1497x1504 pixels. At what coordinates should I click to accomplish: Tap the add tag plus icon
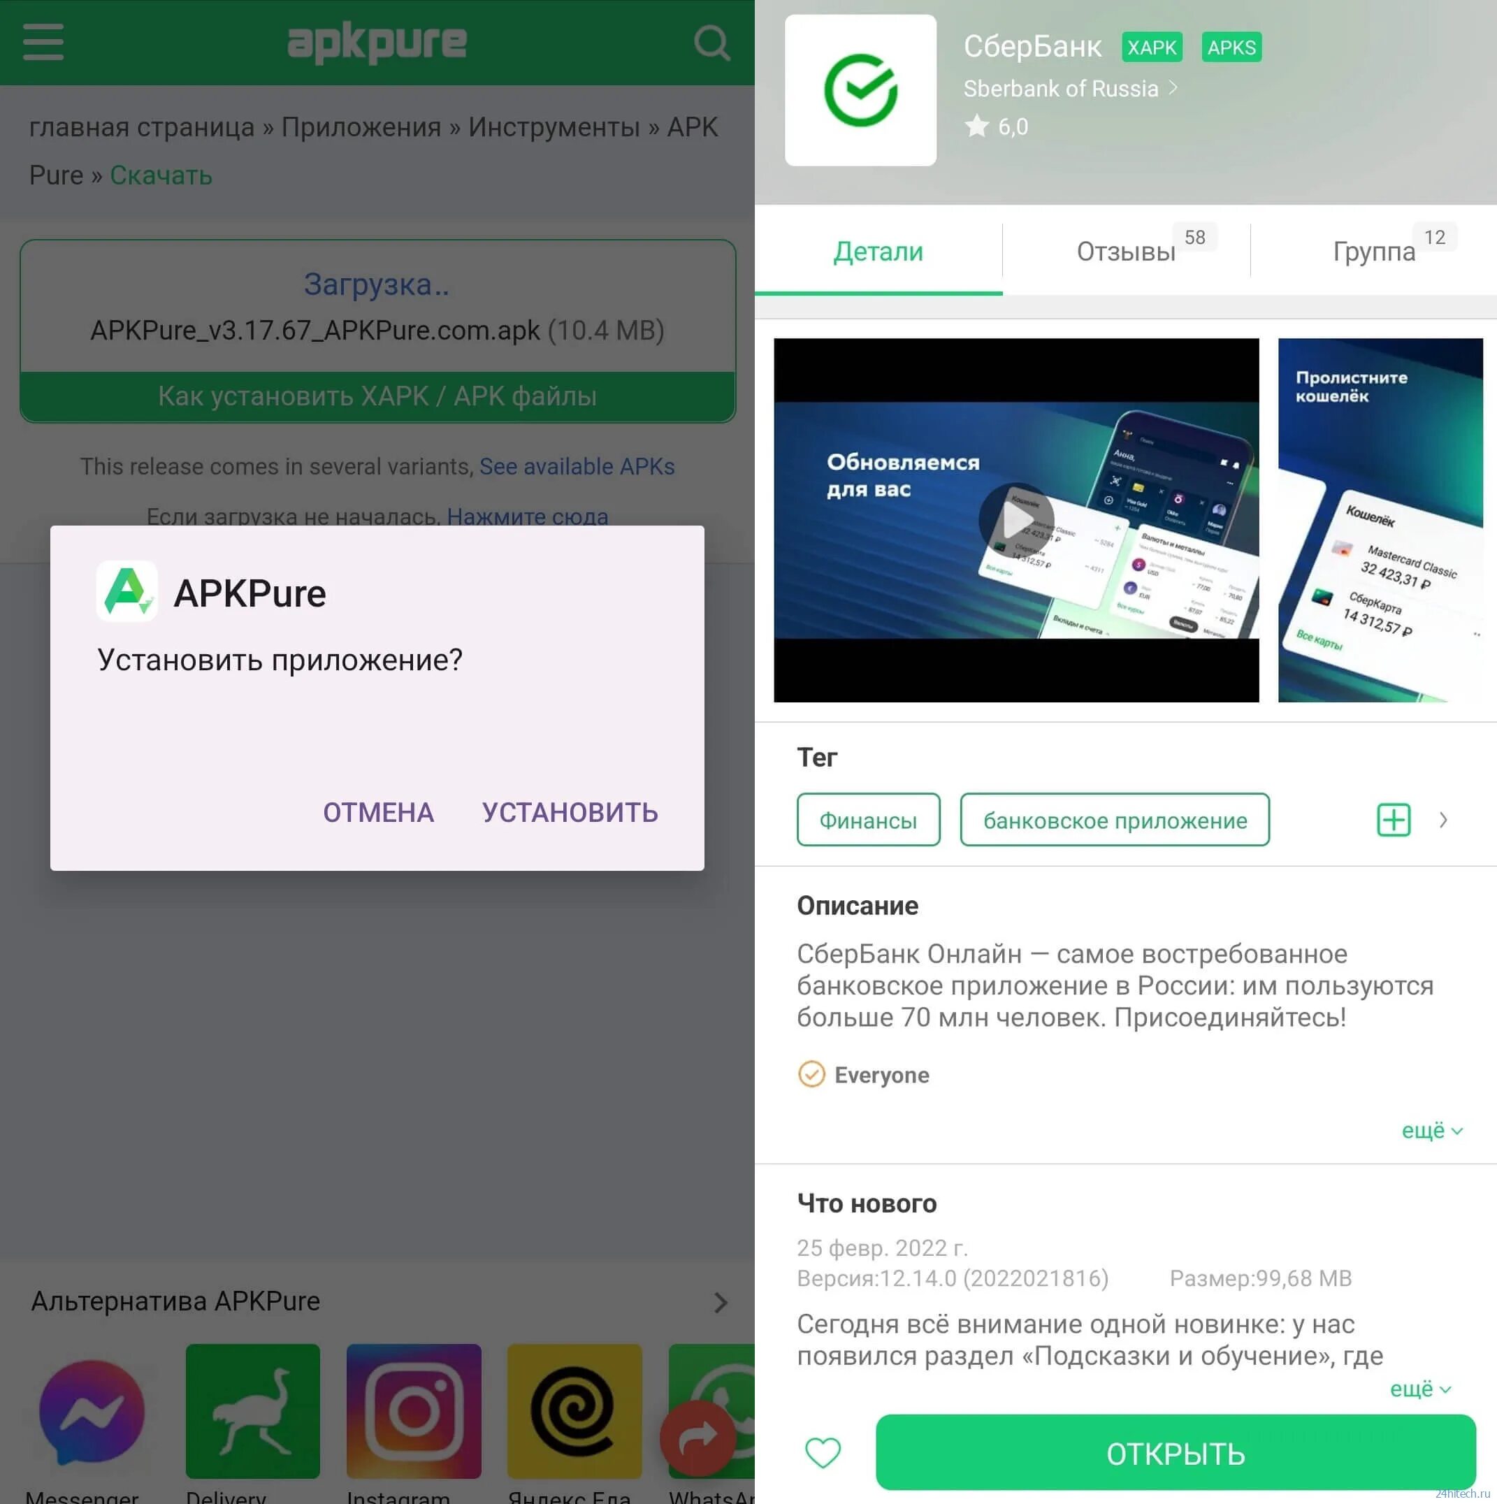(1393, 818)
